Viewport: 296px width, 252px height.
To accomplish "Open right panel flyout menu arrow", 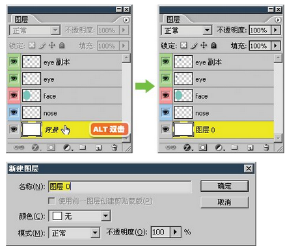I will pos(278,20).
